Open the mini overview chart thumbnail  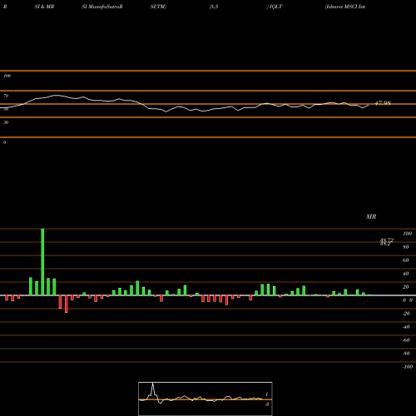pos(206,399)
